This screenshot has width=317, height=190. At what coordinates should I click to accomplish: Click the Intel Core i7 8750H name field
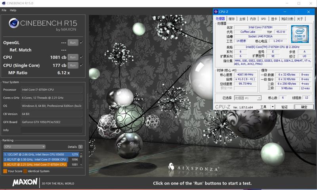click(x=260, y=27)
